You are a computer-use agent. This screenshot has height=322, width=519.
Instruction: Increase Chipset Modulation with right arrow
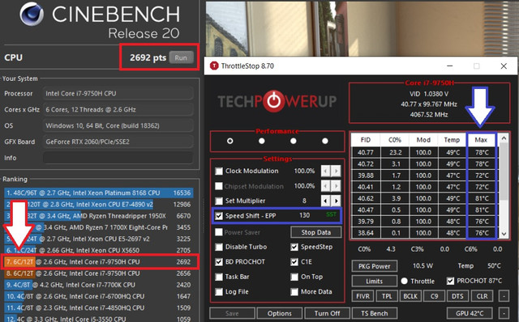[x=336, y=186]
